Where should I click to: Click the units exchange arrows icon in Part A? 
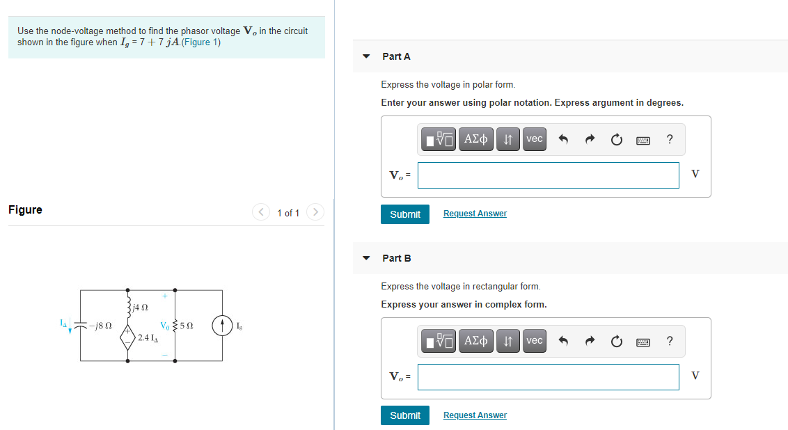(x=507, y=139)
